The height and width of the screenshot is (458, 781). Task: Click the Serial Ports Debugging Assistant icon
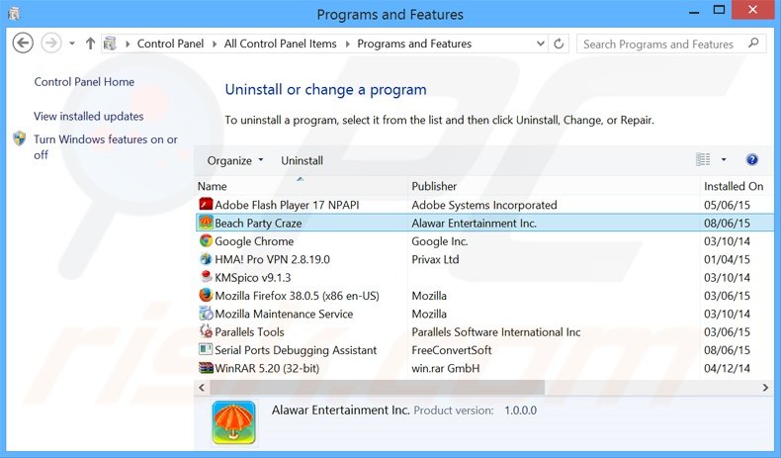click(206, 349)
